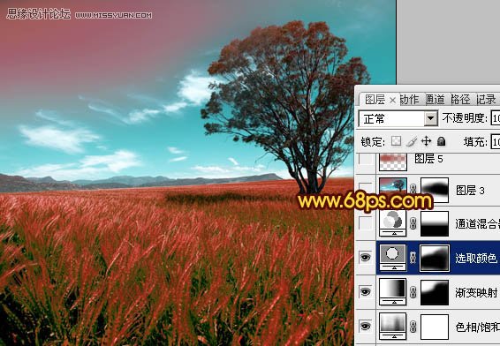
Task: Switch to the 记录 tab
Action: coord(486,100)
